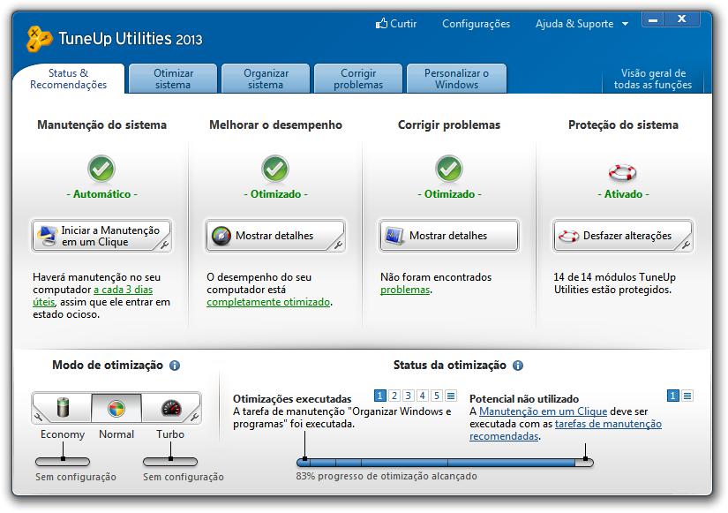Select Economy mode battery toggle
This screenshot has width=728, height=513.
point(64,408)
